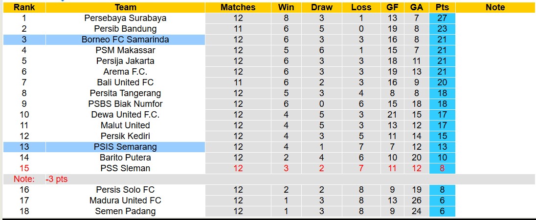Click the Rank column header
Viewport: 536px width, 220px height.
click(x=23, y=7)
